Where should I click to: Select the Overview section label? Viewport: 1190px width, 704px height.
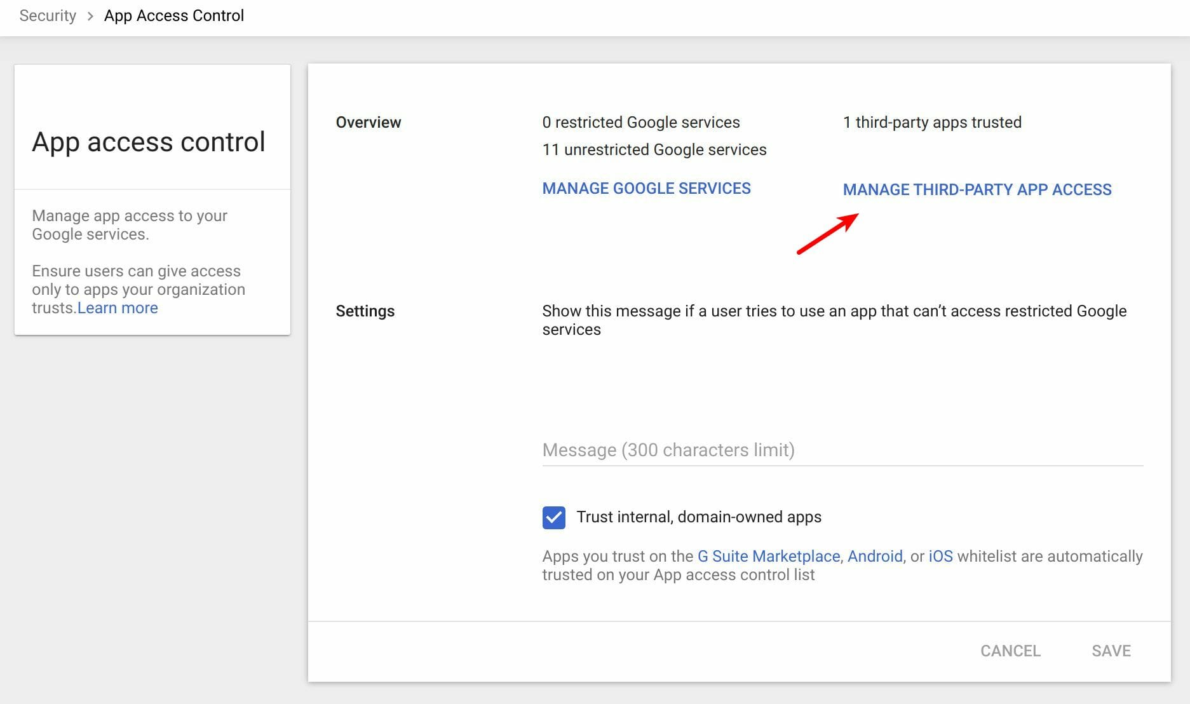tap(368, 122)
